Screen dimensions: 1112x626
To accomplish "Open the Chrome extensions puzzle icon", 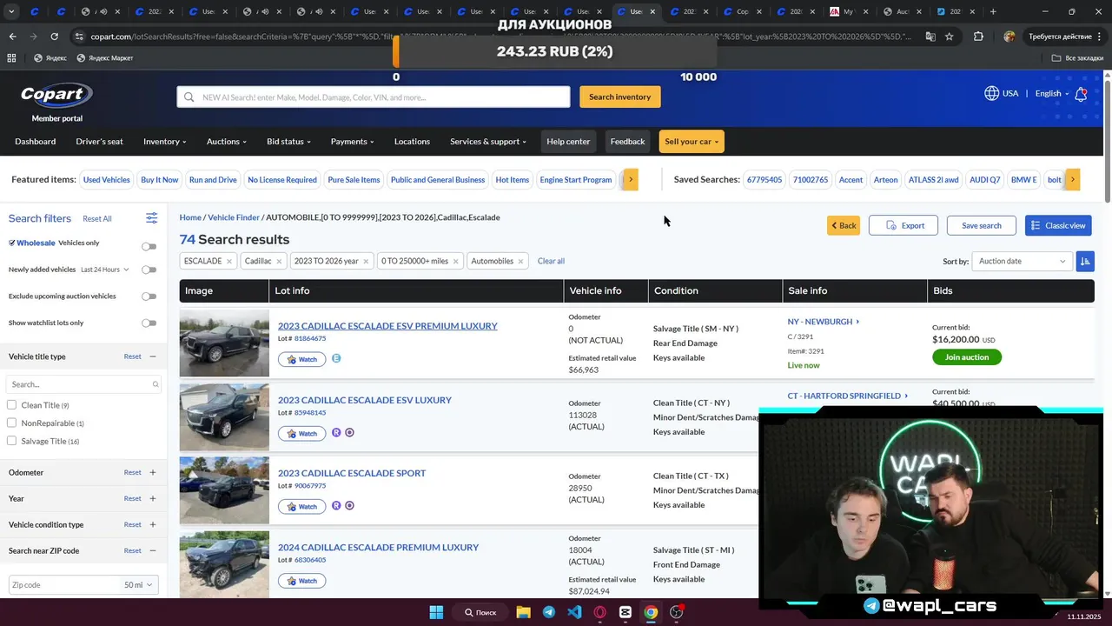I will 978,37.
